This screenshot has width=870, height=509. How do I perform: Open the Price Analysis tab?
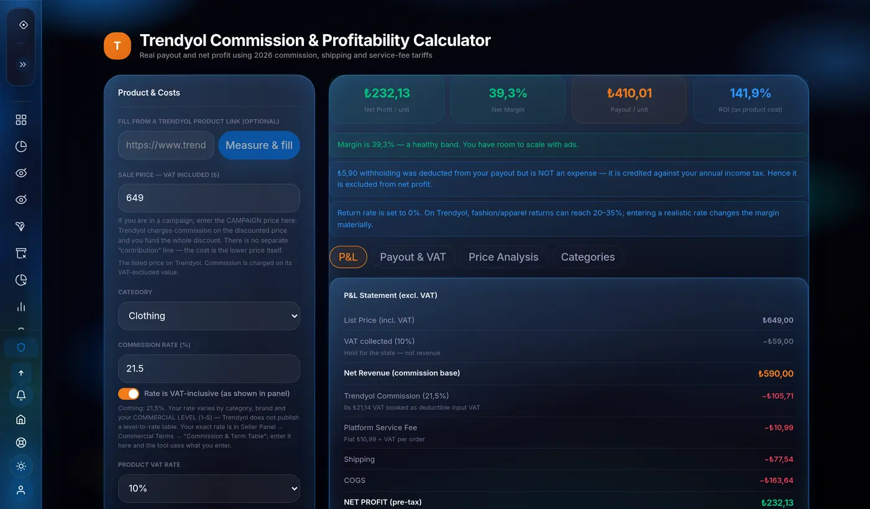click(x=503, y=257)
